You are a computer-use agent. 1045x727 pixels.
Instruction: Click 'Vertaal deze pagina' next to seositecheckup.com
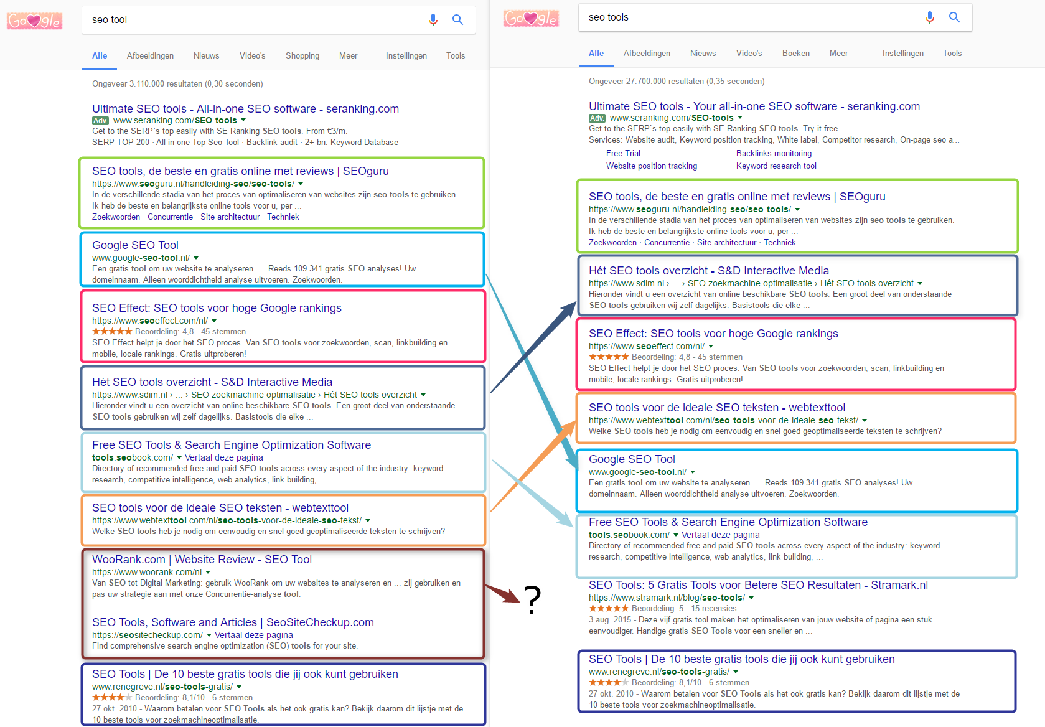click(253, 635)
